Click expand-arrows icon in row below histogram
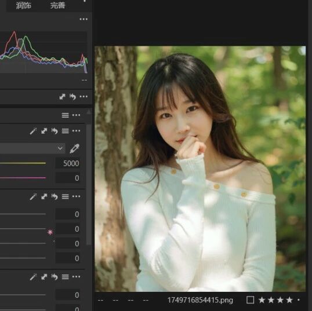The height and width of the screenshot is (311, 312). (x=62, y=97)
